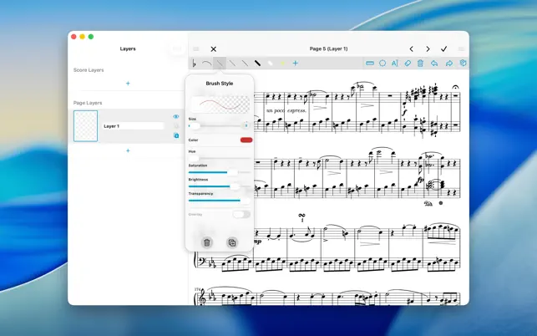Toggle Layer 1 visibility eye icon
The width and height of the screenshot is (537, 336).
pyautogui.click(x=176, y=116)
